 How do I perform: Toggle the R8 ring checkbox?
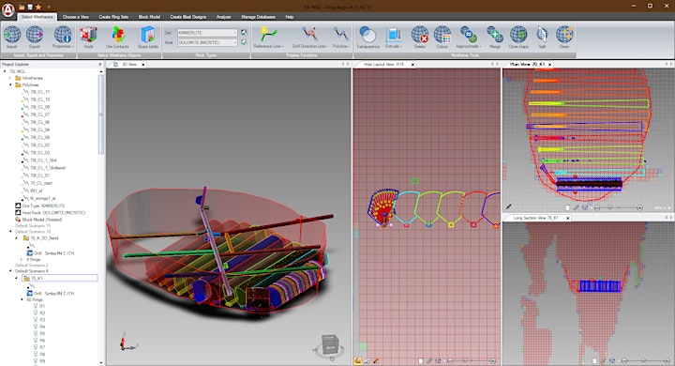37,355
